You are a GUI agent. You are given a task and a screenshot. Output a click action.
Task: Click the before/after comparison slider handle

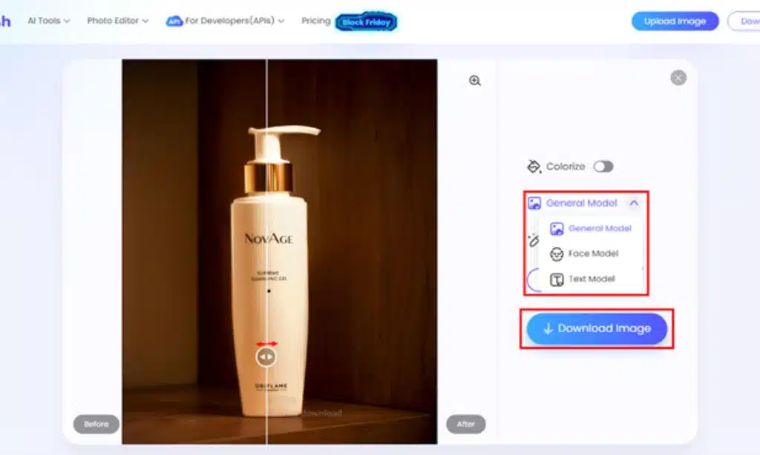[x=266, y=356]
